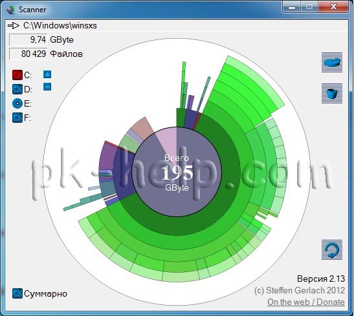The image size is (354, 316).
Task: Click the Суммарно label text
Action: [45, 293]
